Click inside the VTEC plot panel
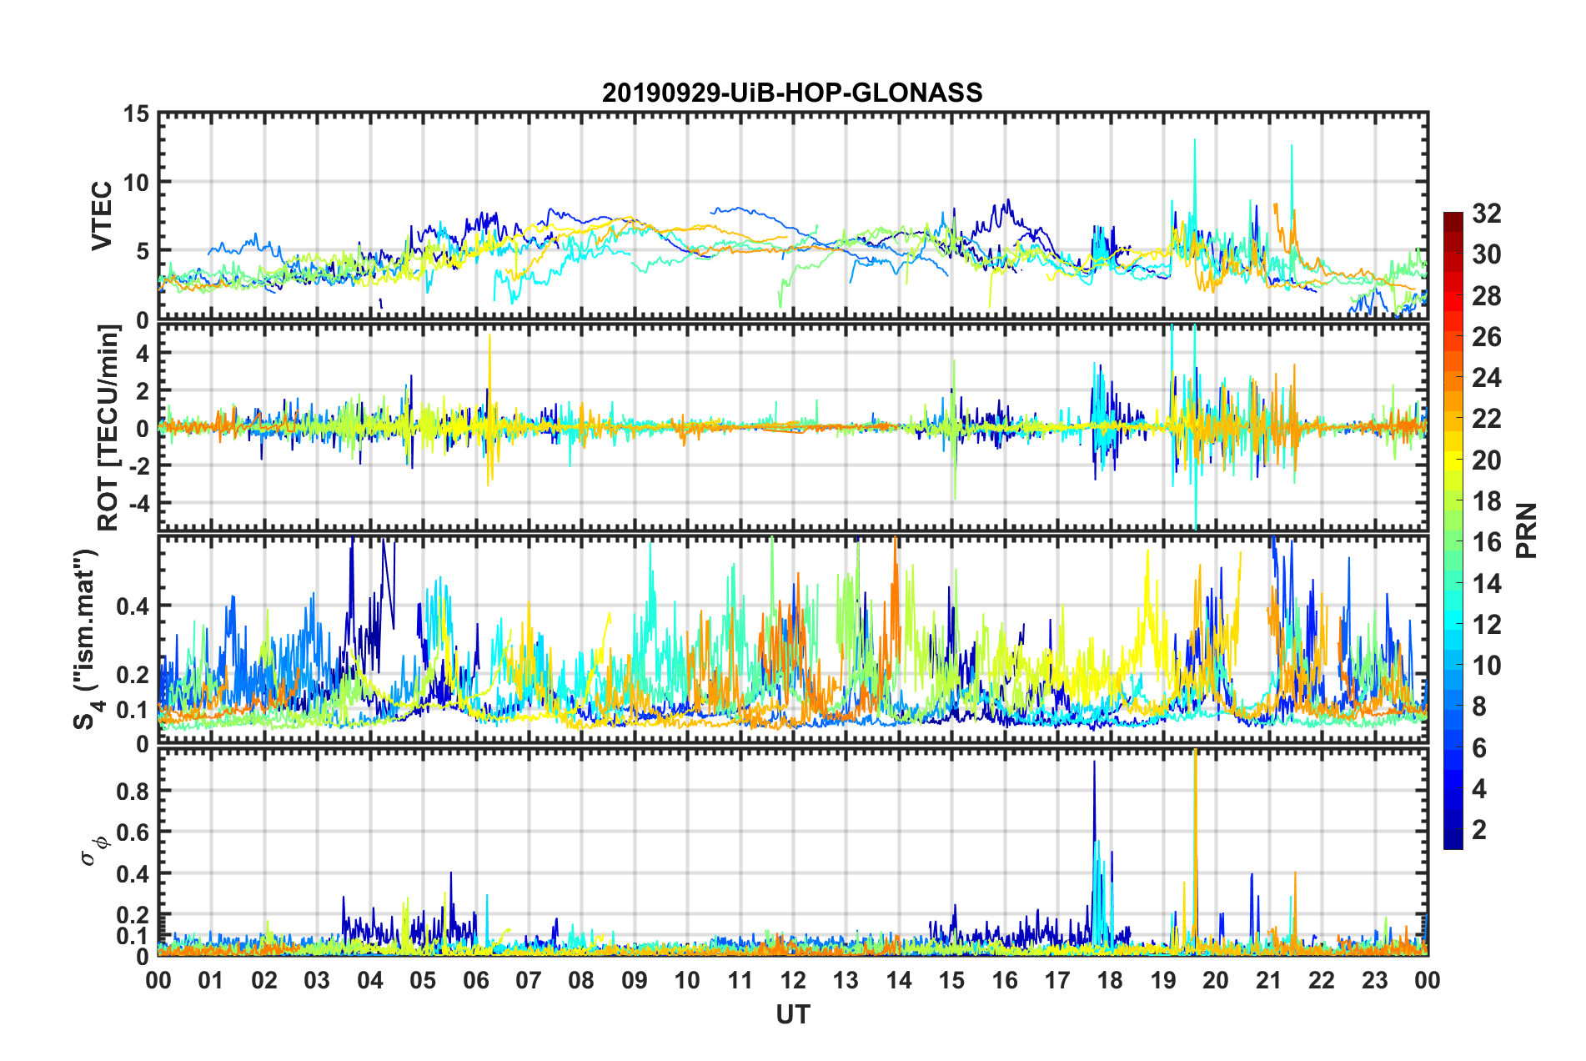The image size is (1586, 1061). pos(793,216)
